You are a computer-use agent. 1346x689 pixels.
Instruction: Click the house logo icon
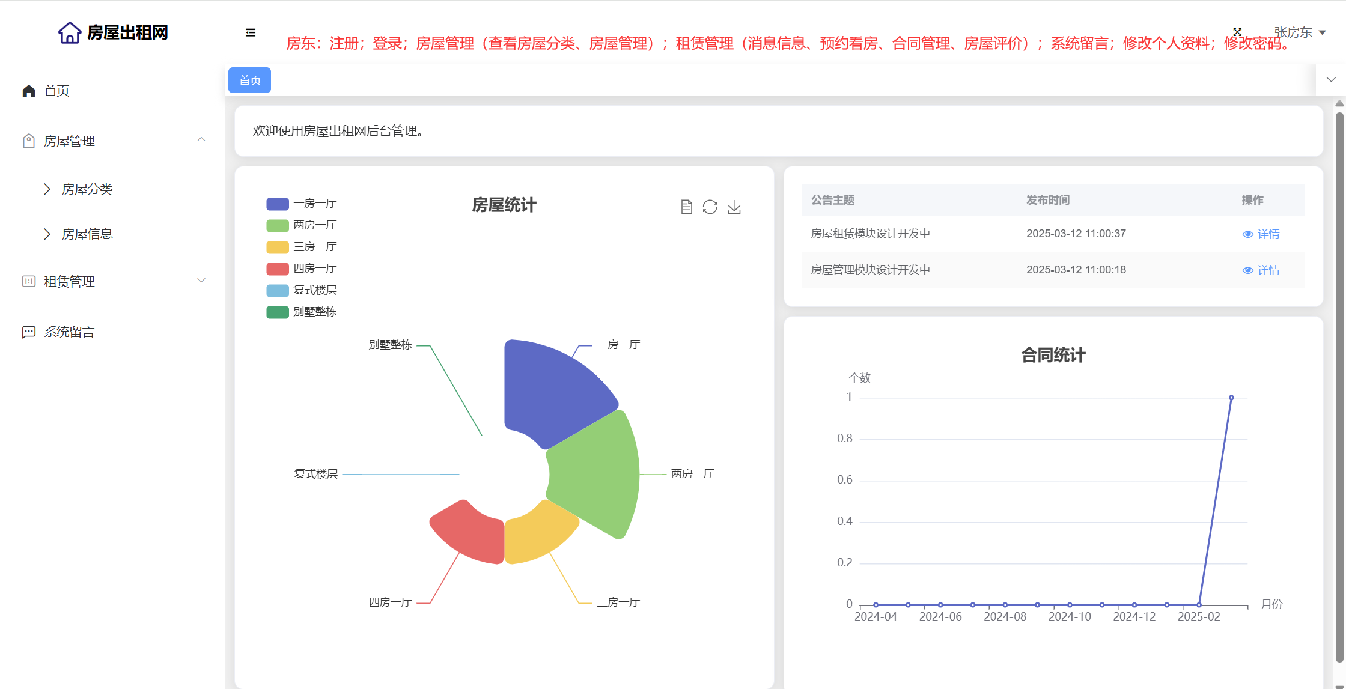(70, 32)
